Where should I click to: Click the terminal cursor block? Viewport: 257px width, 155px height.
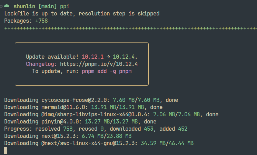(6, 150)
